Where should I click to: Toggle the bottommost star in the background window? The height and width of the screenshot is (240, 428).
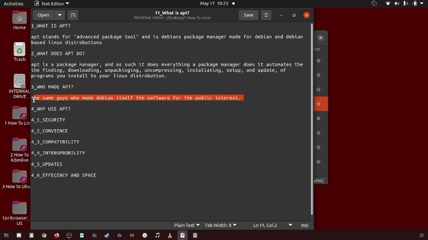click(318, 162)
